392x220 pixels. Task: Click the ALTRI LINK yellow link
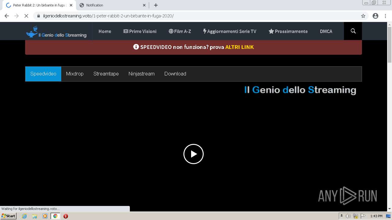(239, 47)
